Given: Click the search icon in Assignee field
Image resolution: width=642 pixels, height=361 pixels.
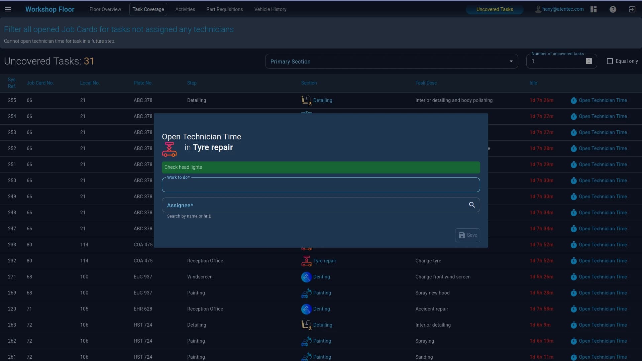Looking at the screenshot, I should click(x=472, y=205).
